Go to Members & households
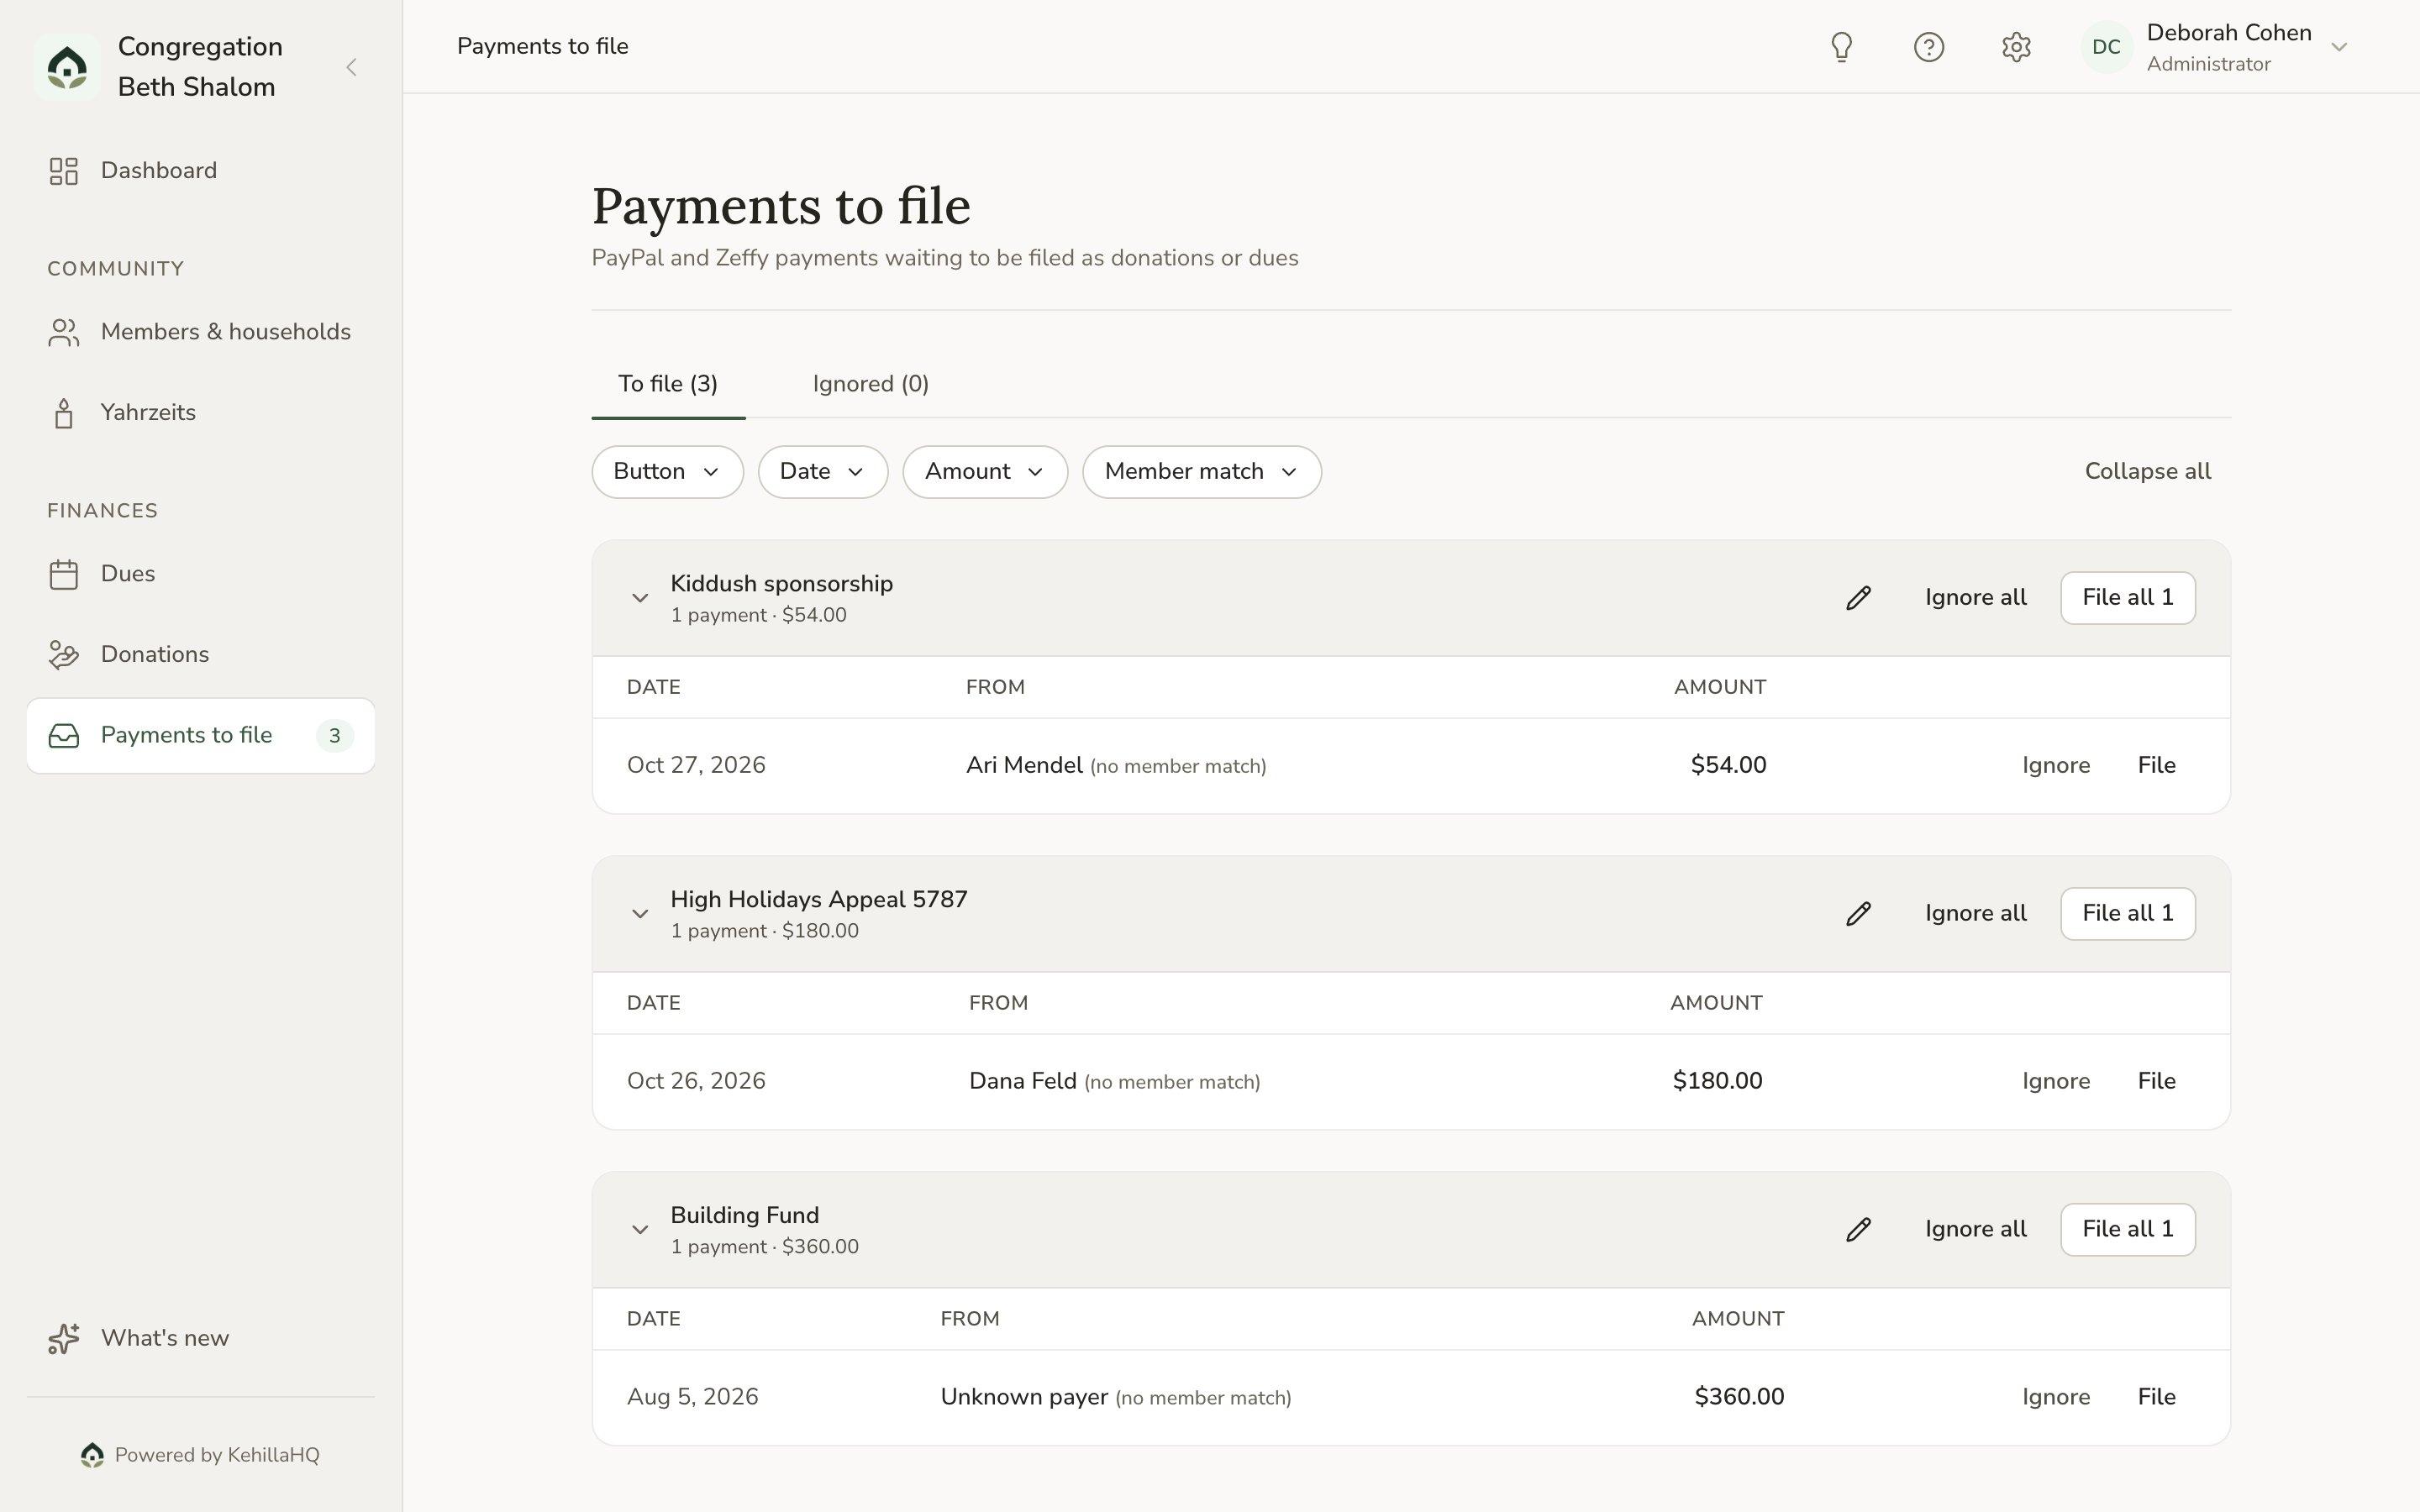This screenshot has width=2420, height=1512. 200,332
